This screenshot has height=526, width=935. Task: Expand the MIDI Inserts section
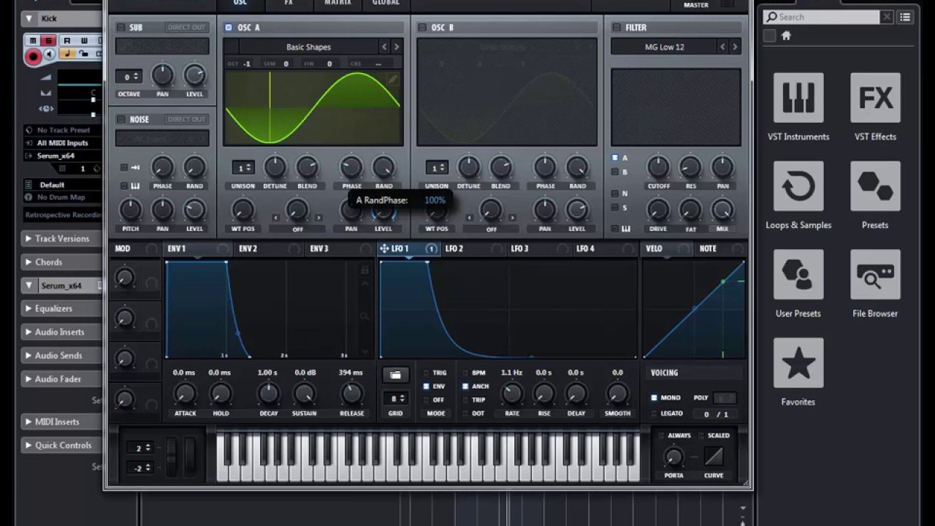[x=63, y=422]
